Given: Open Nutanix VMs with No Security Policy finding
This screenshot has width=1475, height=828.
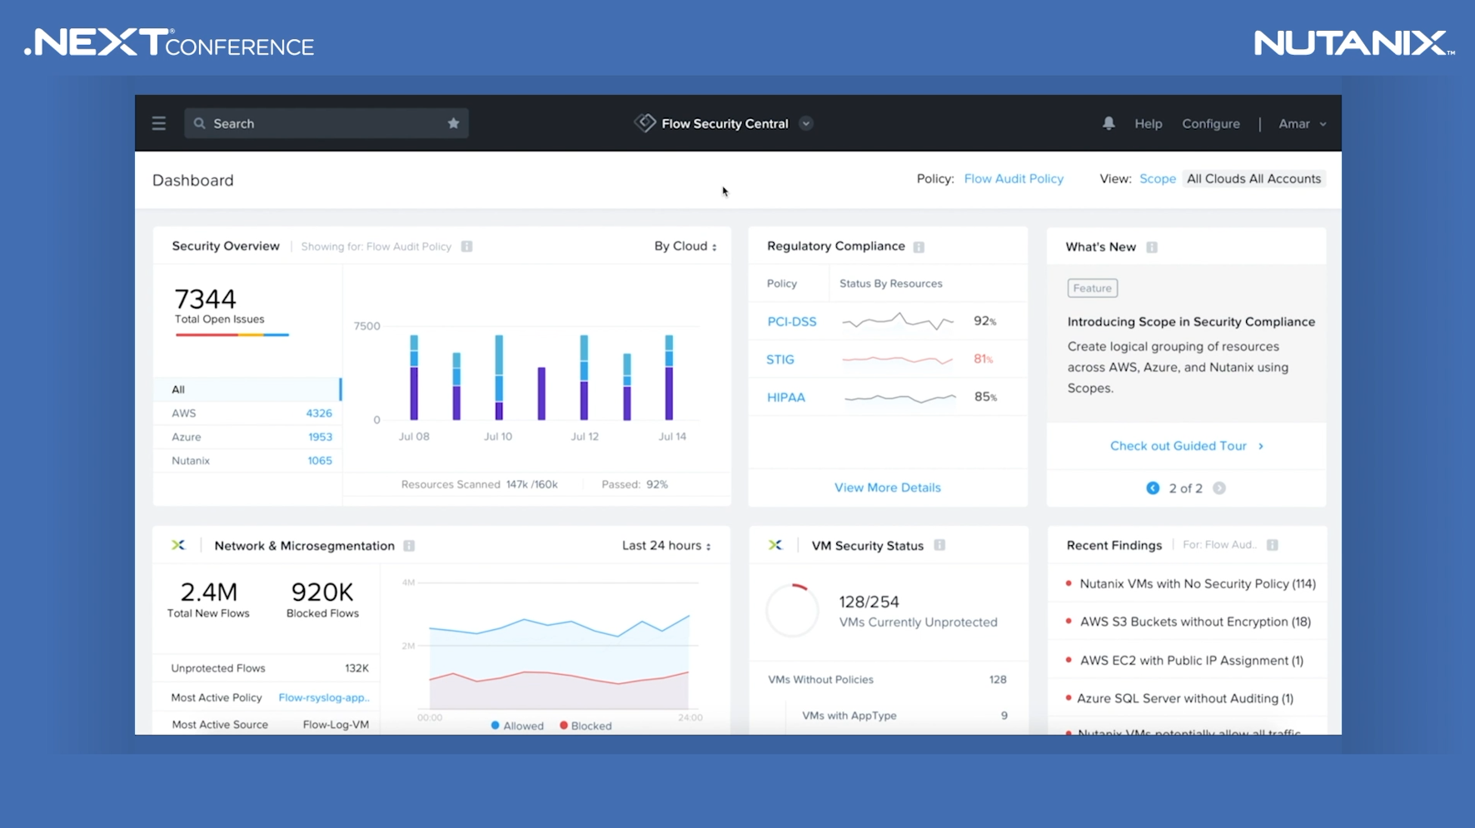Looking at the screenshot, I should tap(1198, 584).
